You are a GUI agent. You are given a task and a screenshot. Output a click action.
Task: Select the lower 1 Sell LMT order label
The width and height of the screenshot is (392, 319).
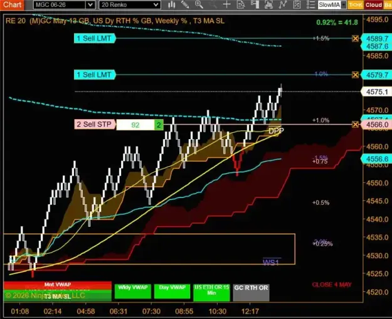pyautogui.click(x=95, y=75)
